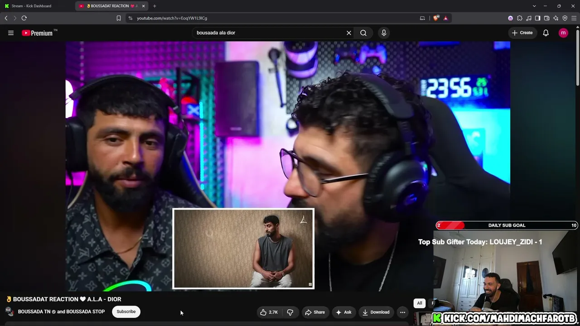Open the Brave VPN shield icon
The height and width of the screenshot is (326, 580).
click(565, 18)
